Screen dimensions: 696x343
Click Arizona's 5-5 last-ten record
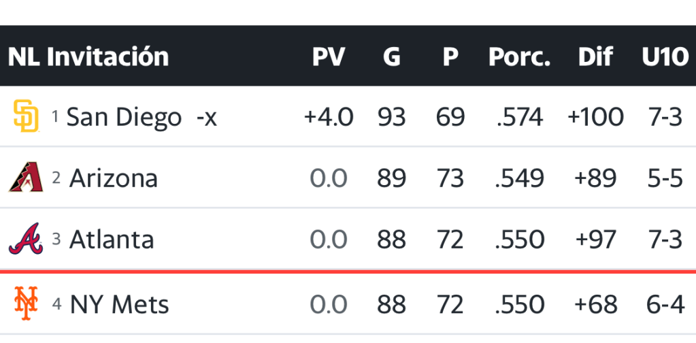click(x=665, y=178)
